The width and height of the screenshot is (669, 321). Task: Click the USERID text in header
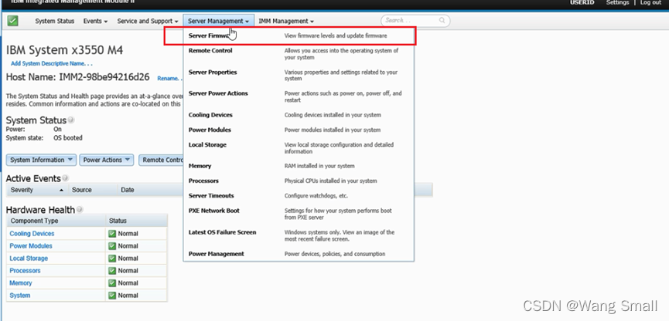tap(582, 2)
